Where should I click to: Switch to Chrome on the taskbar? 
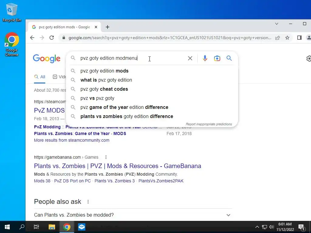[67, 227]
